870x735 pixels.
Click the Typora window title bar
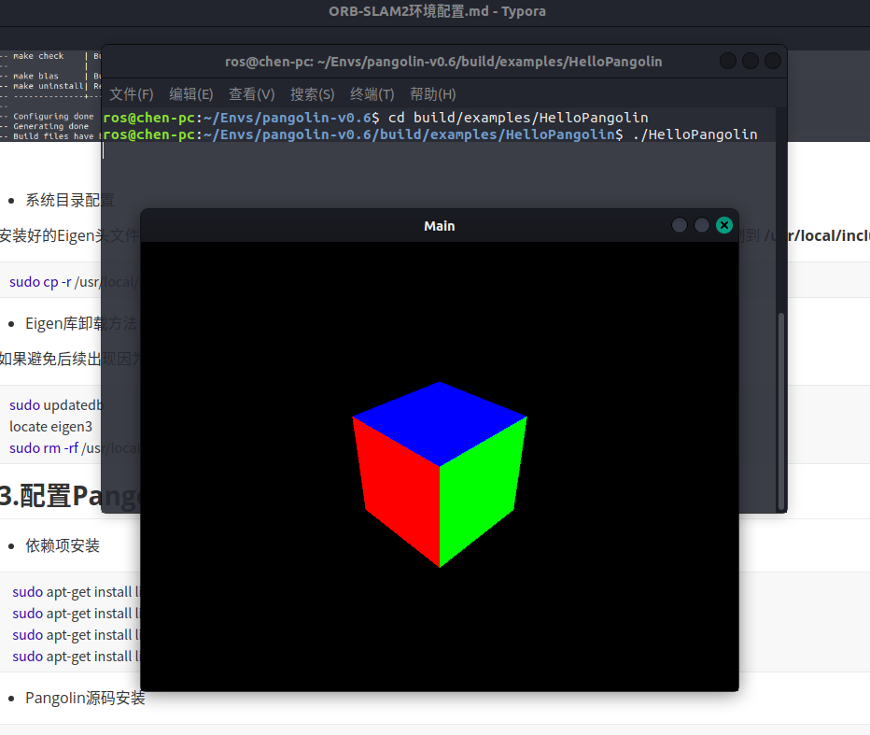point(437,11)
